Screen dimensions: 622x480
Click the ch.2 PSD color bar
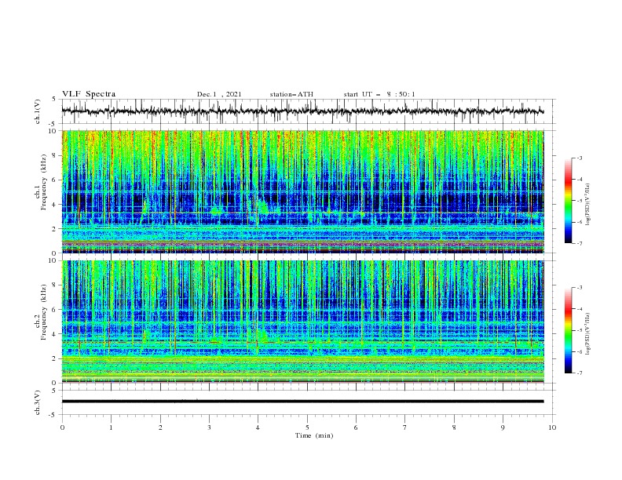click(568, 330)
